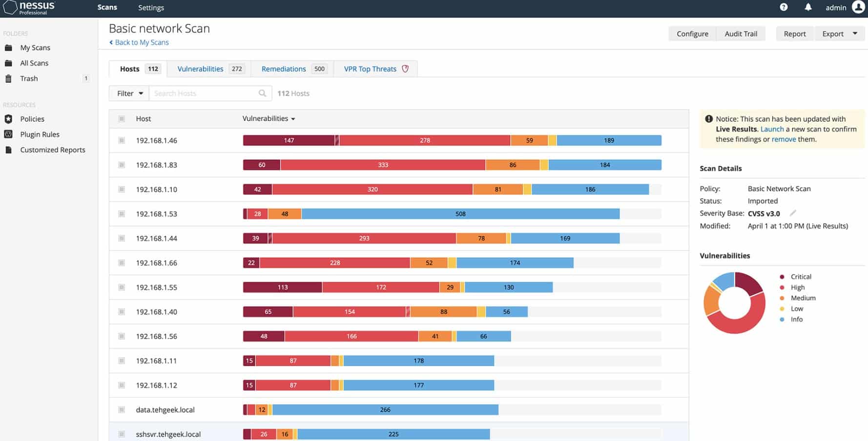Expand the Export dropdown arrow
This screenshot has height=441, width=868.
tap(855, 34)
